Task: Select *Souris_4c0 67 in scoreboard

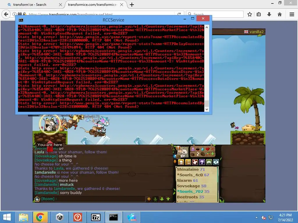Action: tap(193, 175)
